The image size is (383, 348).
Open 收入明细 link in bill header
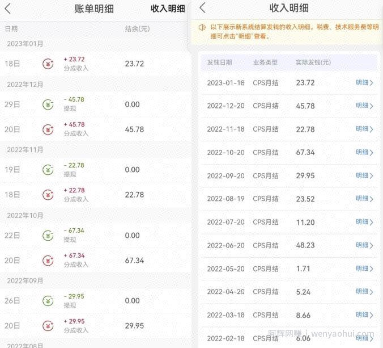(x=168, y=9)
